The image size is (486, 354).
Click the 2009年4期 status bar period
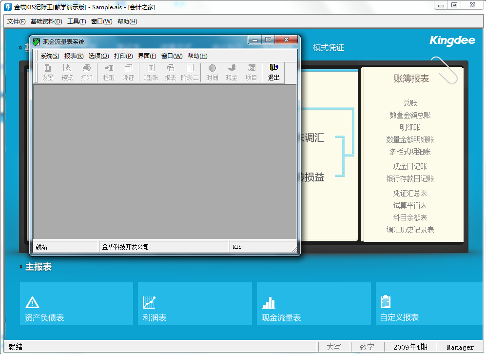pos(410,347)
